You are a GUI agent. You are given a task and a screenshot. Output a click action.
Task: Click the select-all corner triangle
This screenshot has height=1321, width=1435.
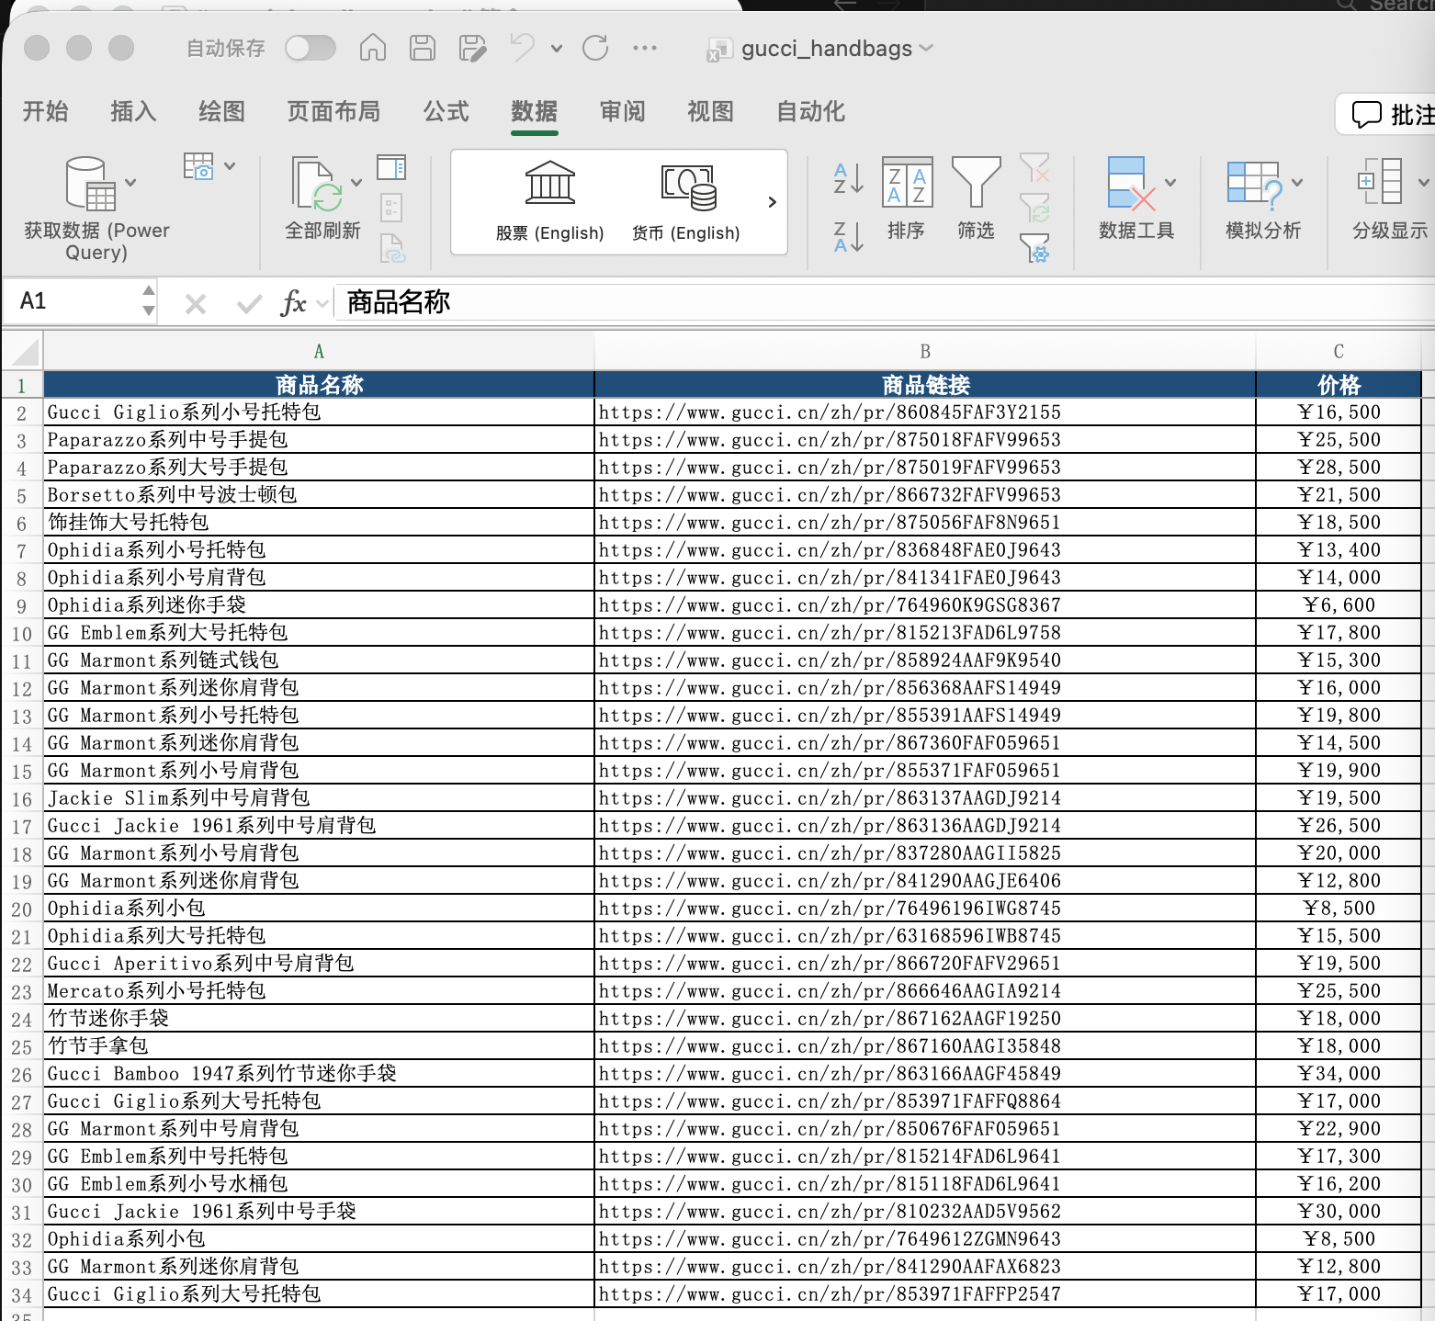27,351
